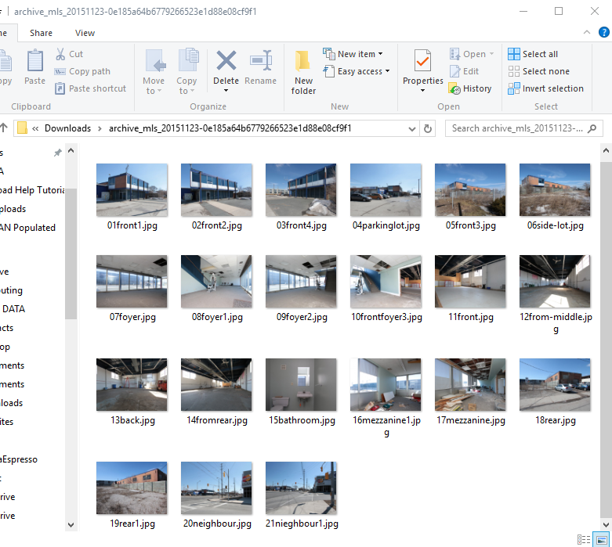The image size is (612, 547).
Task: Click Invert selection
Action: 545,88
